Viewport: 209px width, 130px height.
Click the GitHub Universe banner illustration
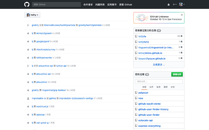coord(142,18)
